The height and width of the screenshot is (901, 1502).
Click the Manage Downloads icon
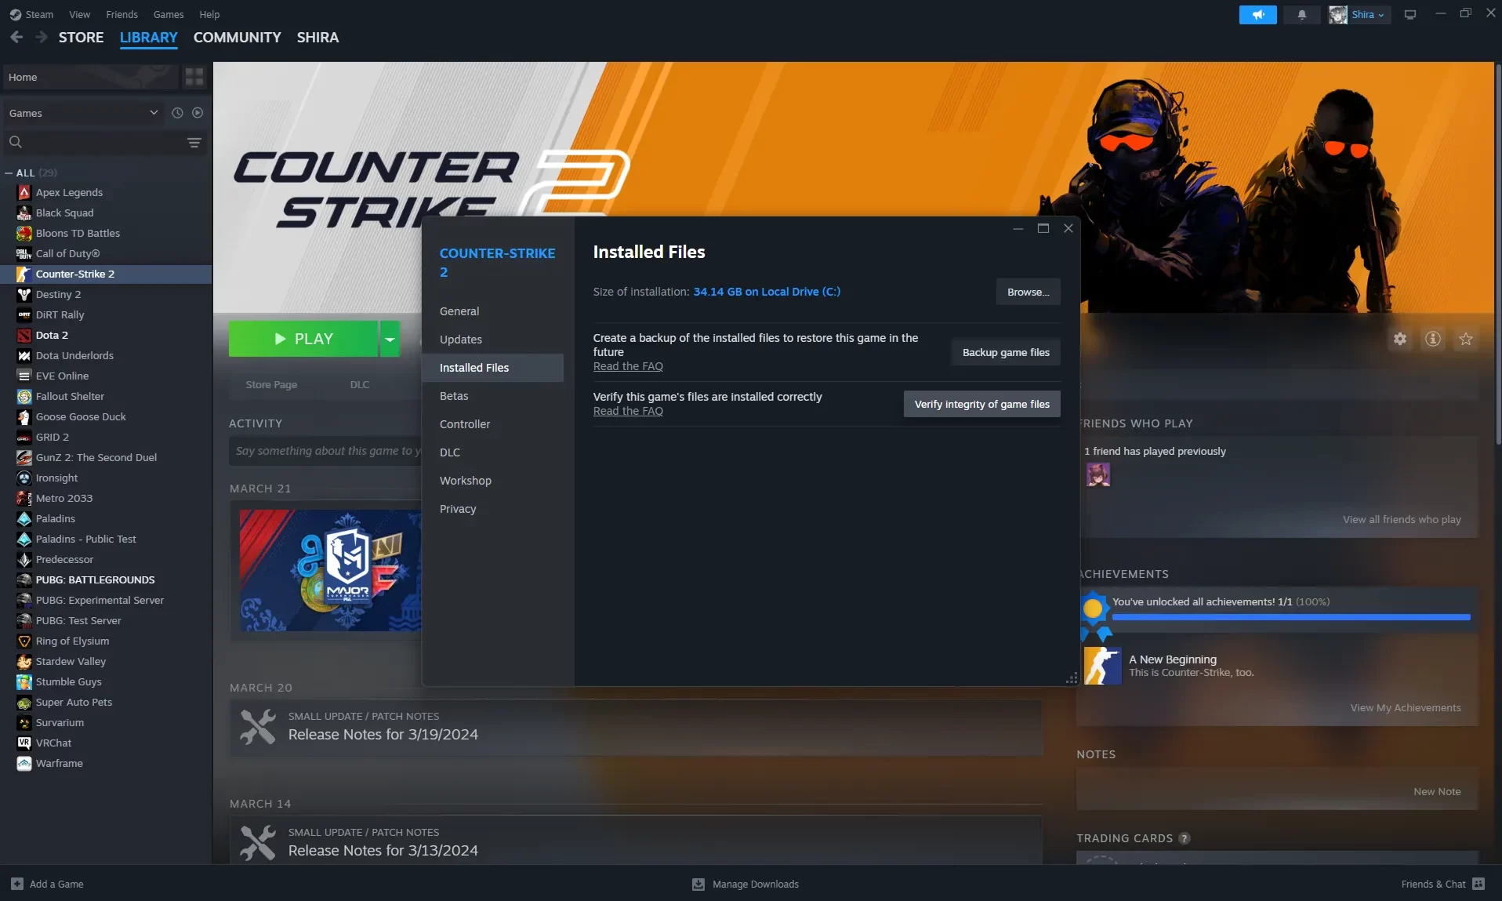pos(698,884)
